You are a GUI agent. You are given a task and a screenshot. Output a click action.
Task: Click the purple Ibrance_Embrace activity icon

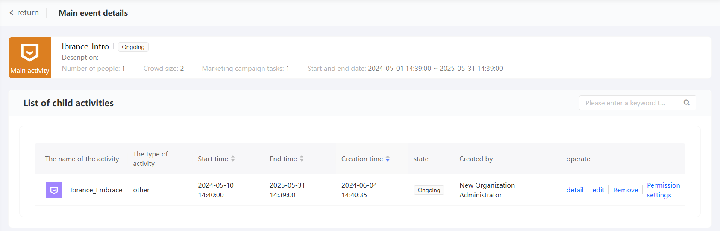point(54,190)
